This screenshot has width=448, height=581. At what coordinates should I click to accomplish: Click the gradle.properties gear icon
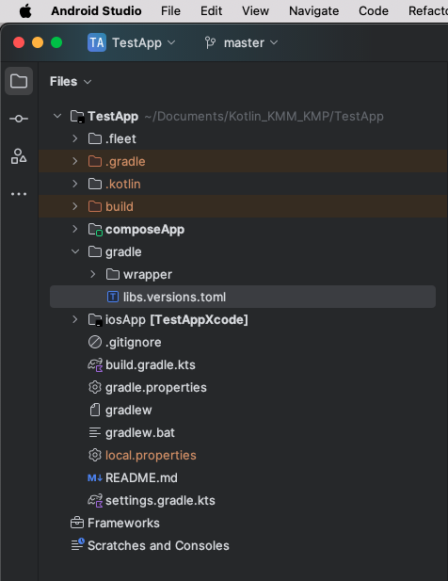(95, 387)
